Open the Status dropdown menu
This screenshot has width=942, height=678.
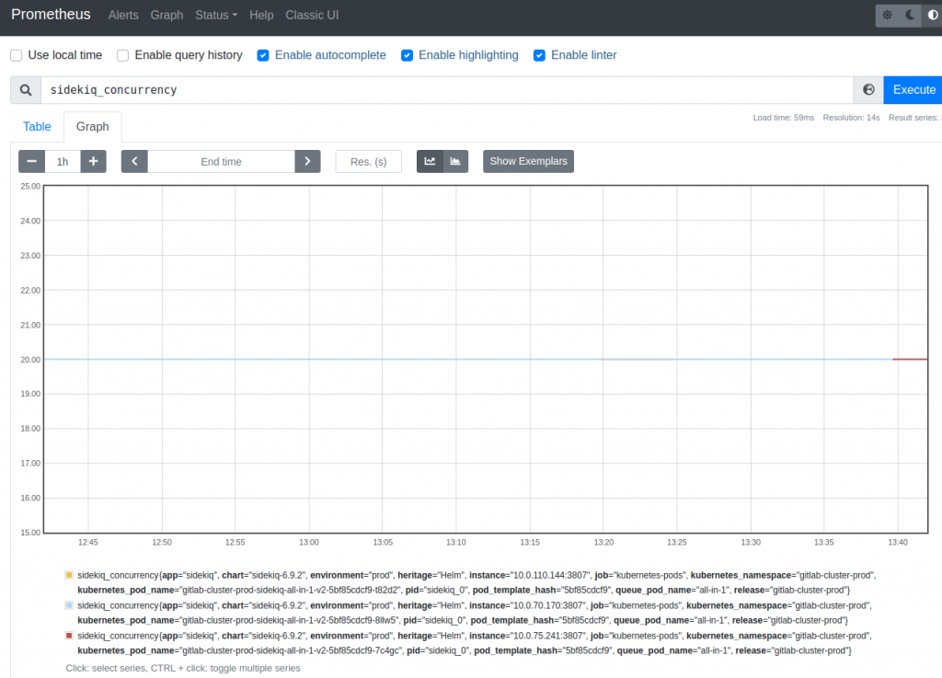pos(215,15)
